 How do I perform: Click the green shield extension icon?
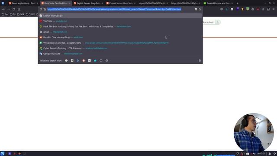(x=248, y=9)
